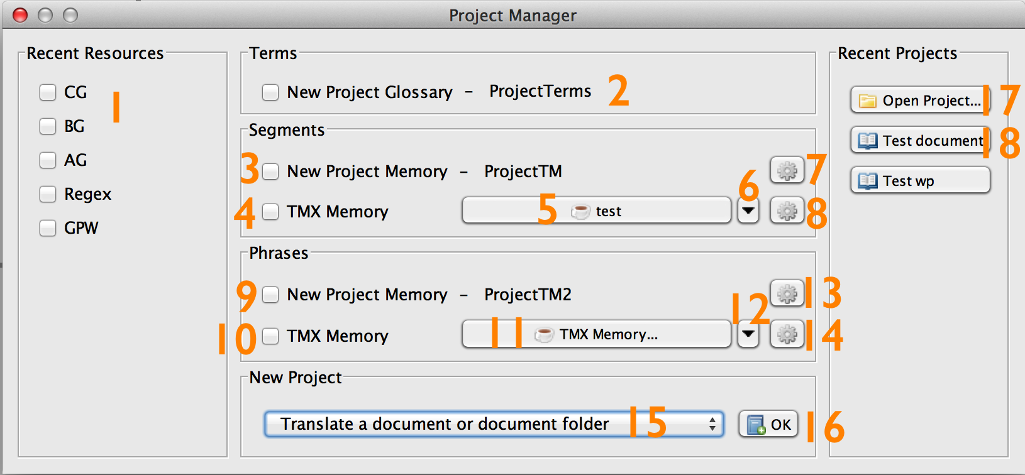This screenshot has width=1025, height=475.
Task: Open settings gear for Phrases TMX Memory
Action: coord(787,334)
